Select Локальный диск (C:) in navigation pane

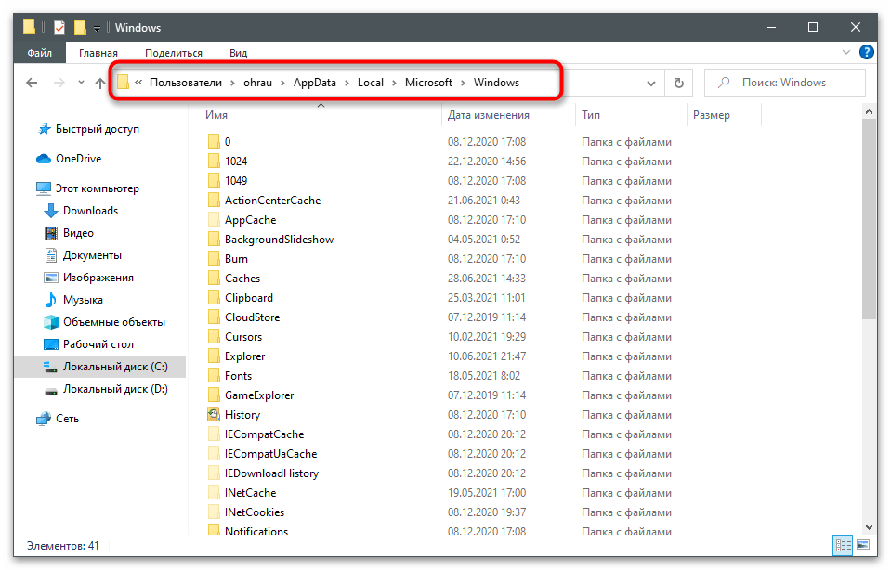pos(115,367)
